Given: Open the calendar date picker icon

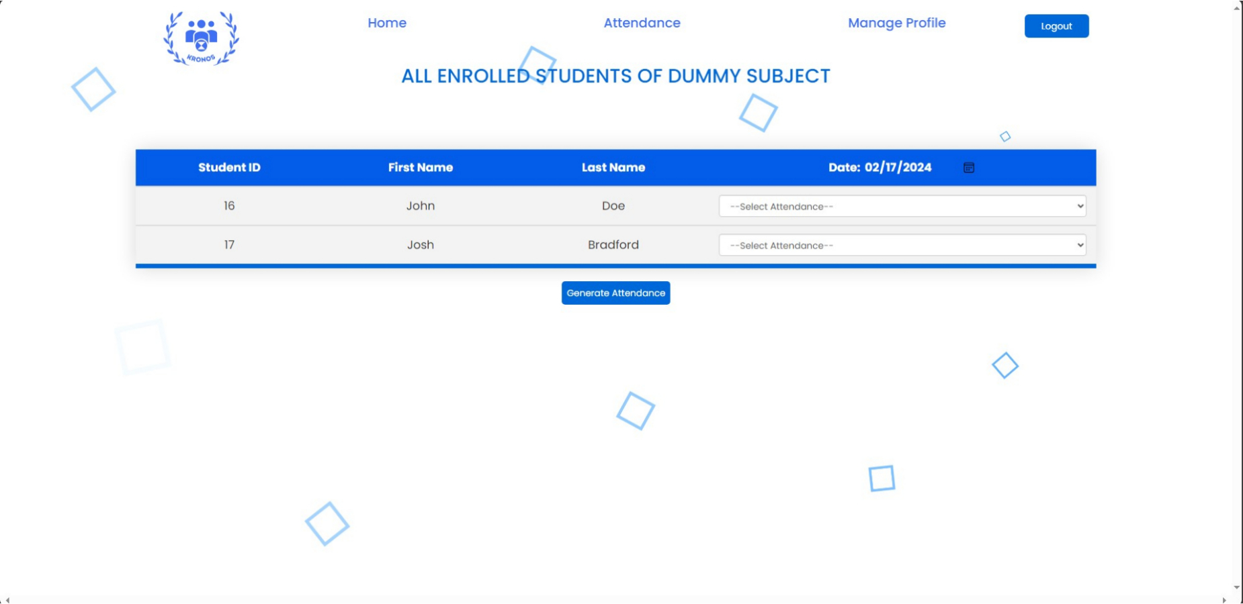Looking at the screenshot, I should [x=968, y=168].
